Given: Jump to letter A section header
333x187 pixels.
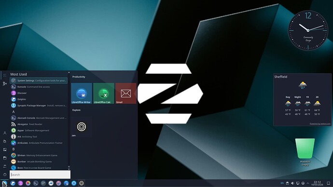Looking at the screenshot, I should tap(14, 112).
